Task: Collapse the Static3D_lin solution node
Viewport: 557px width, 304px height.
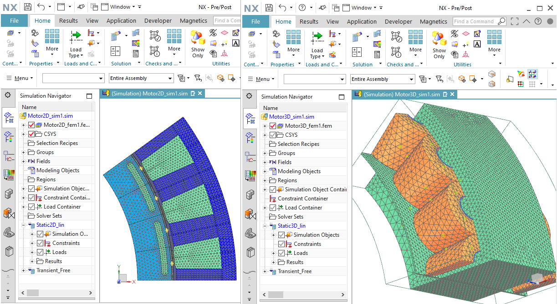Action: 265,226
